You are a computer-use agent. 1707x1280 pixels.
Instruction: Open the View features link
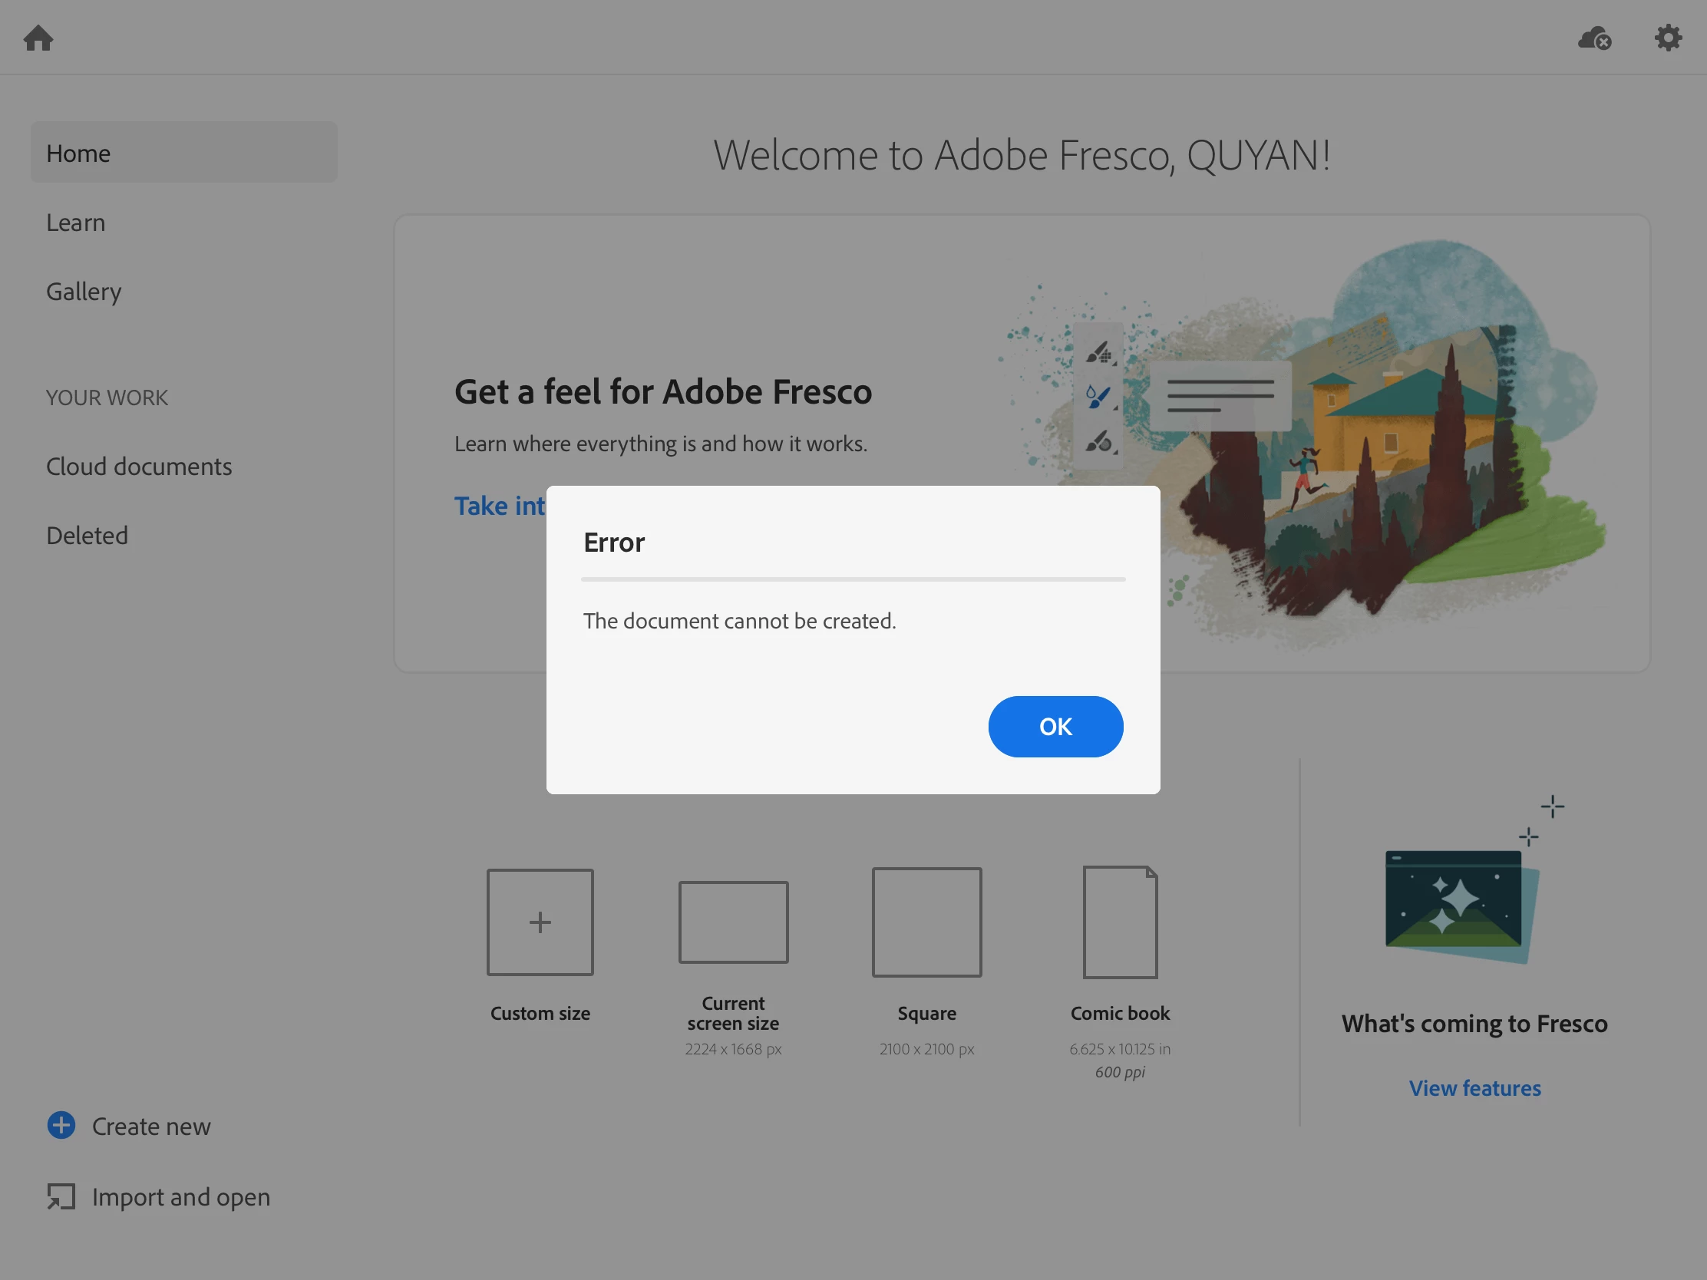pos(1474,1088)
